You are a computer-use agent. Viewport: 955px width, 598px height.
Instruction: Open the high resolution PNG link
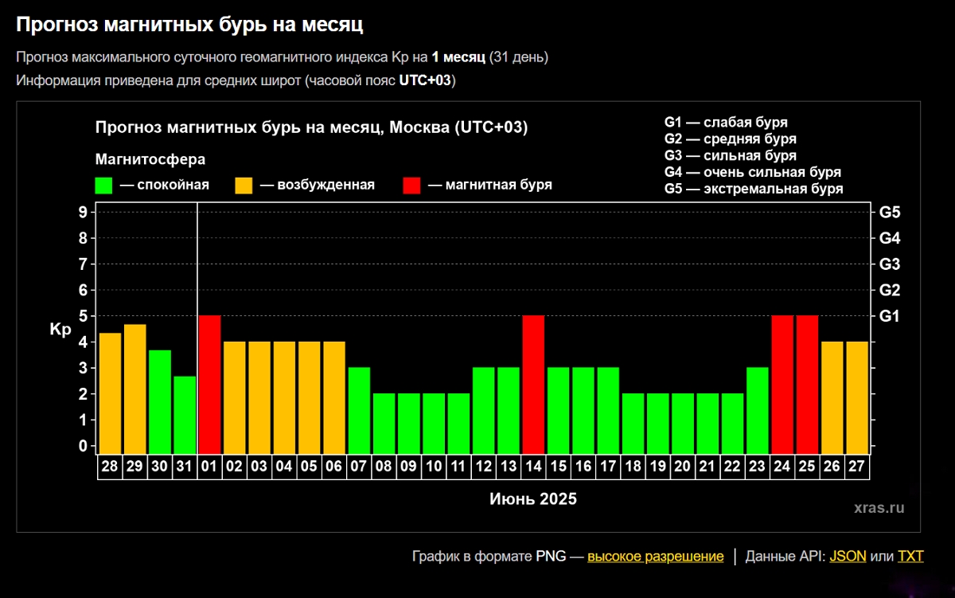(655, 556)
